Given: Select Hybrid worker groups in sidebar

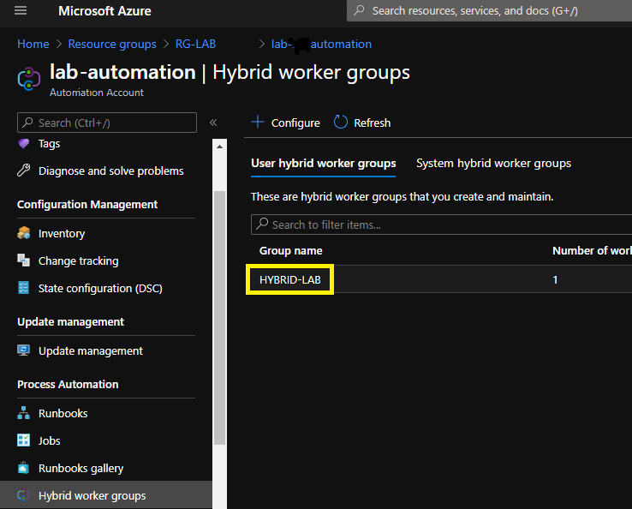Looking at the screenshot, I should tap(106, 495).
